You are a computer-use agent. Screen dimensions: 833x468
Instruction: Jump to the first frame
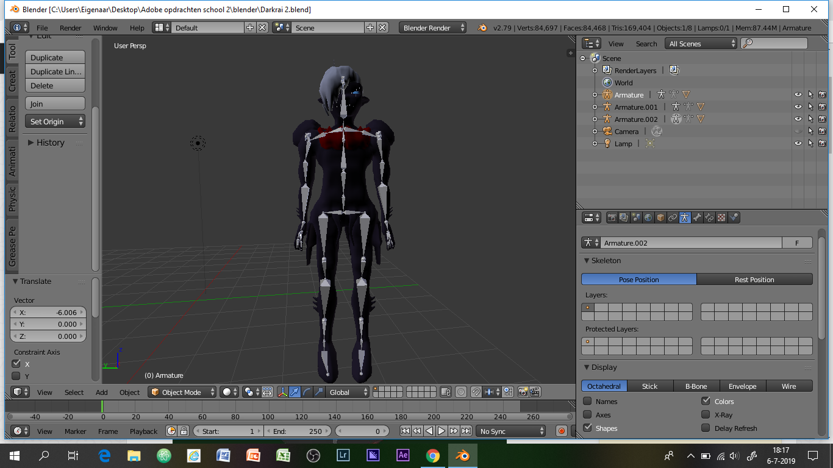(405, 431)
